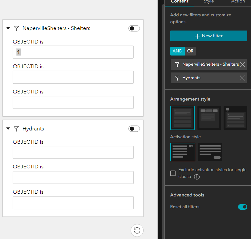Click second OBJECTID field under Hydrants

[73, 177]
